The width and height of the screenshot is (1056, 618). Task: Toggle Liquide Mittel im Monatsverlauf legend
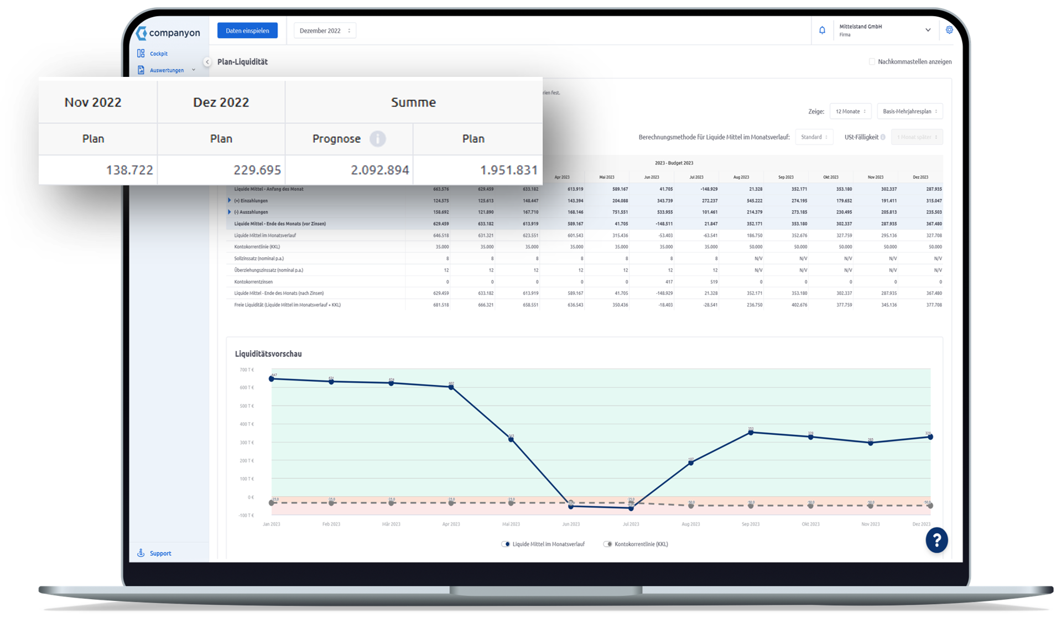tap(543, 544)
